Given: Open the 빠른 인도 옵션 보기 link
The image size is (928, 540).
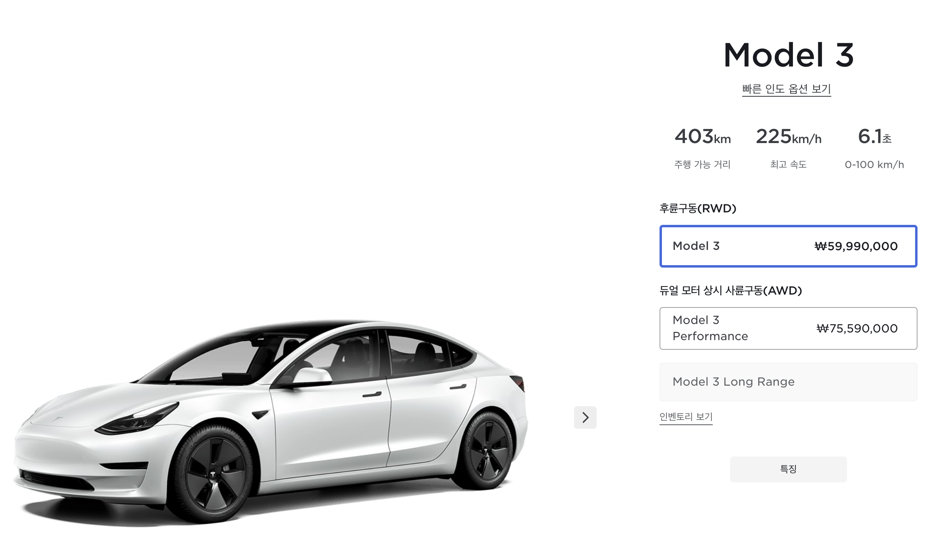Looking at the screenshot, I should [x=787, y=89].
